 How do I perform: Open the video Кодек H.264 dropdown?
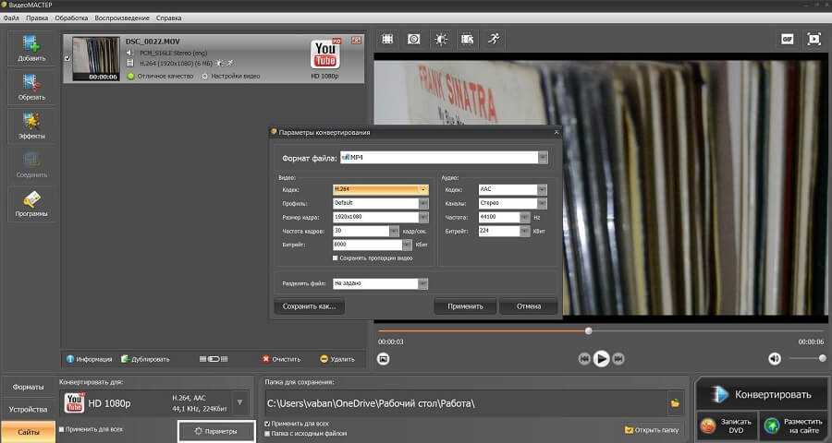[x=423, y=189]
